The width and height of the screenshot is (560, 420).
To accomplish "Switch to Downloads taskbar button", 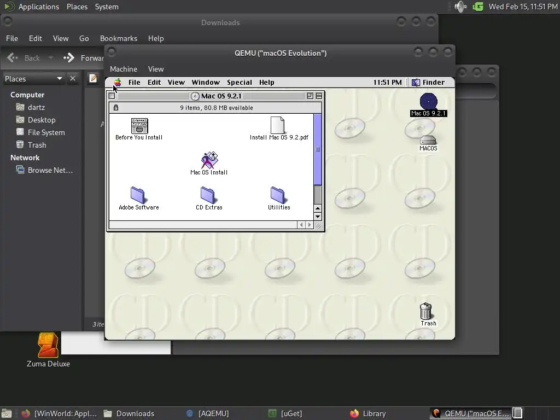I will (x=129, y=413).
